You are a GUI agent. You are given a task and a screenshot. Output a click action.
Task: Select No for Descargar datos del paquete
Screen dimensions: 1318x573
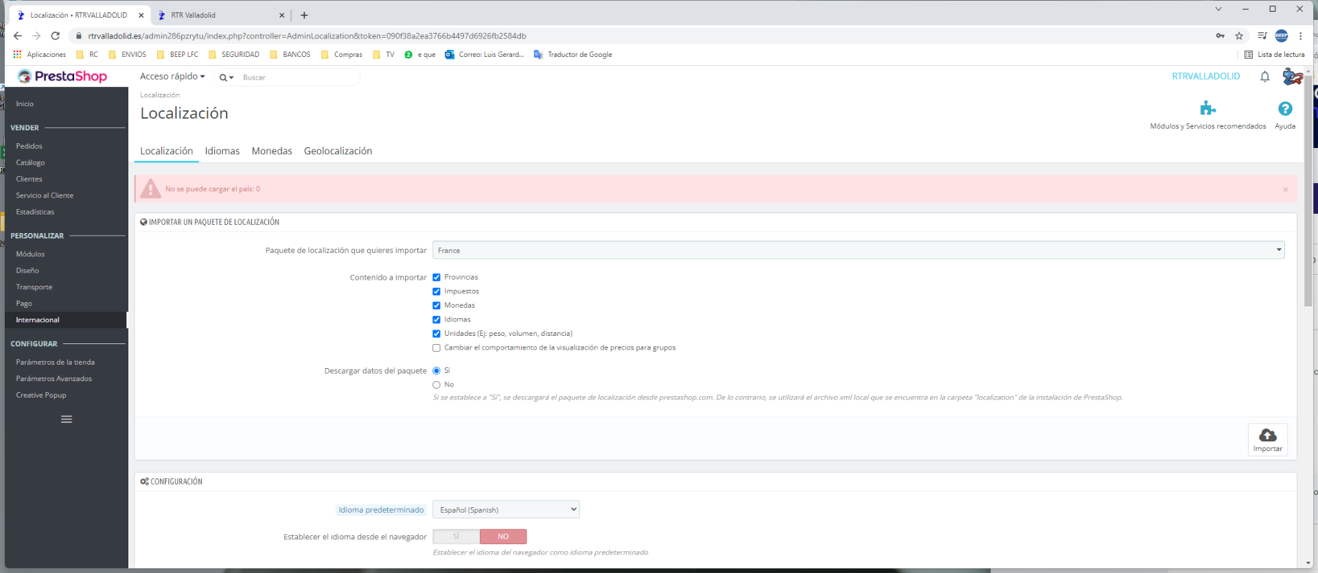tap(437, 385)
